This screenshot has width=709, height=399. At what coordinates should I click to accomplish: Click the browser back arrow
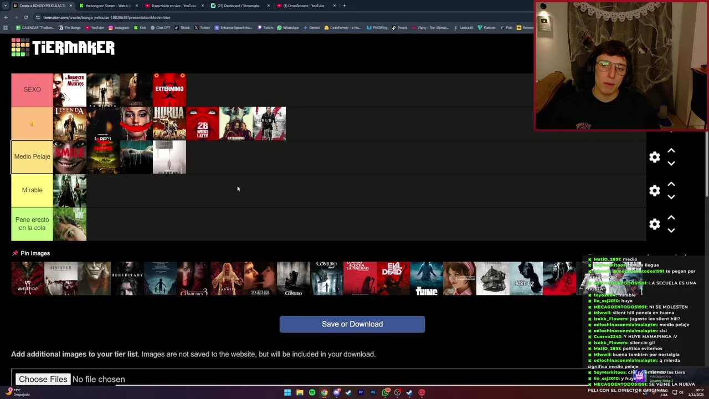coord(6,17)
